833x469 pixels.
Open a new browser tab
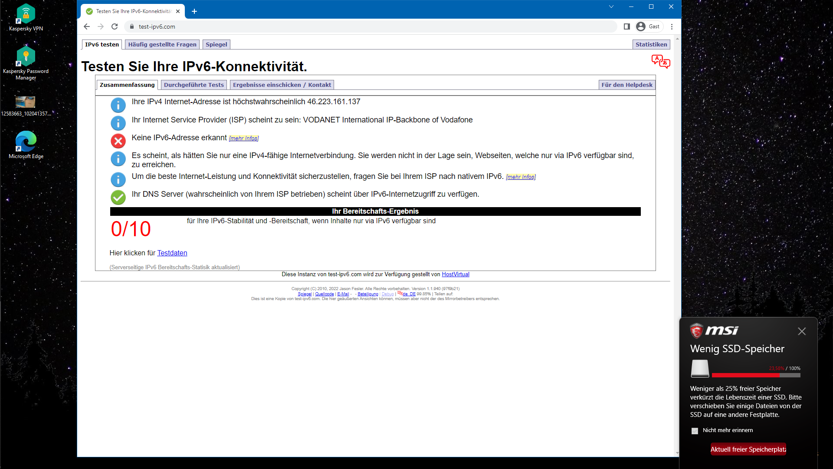[194, 11]
